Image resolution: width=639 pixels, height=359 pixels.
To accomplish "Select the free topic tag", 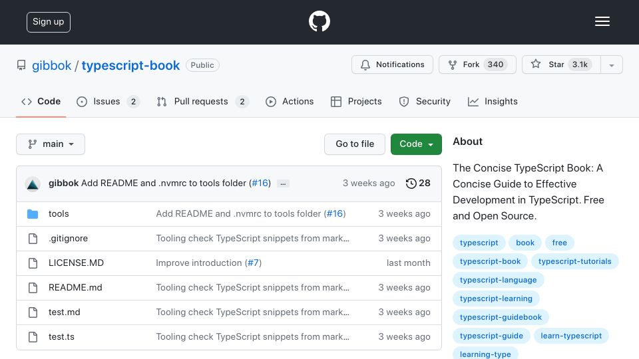I will pos(560,243).
